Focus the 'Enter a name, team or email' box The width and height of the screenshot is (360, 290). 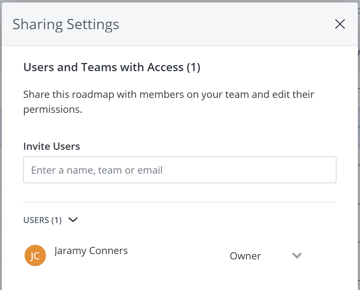click(x=180, y=170)
